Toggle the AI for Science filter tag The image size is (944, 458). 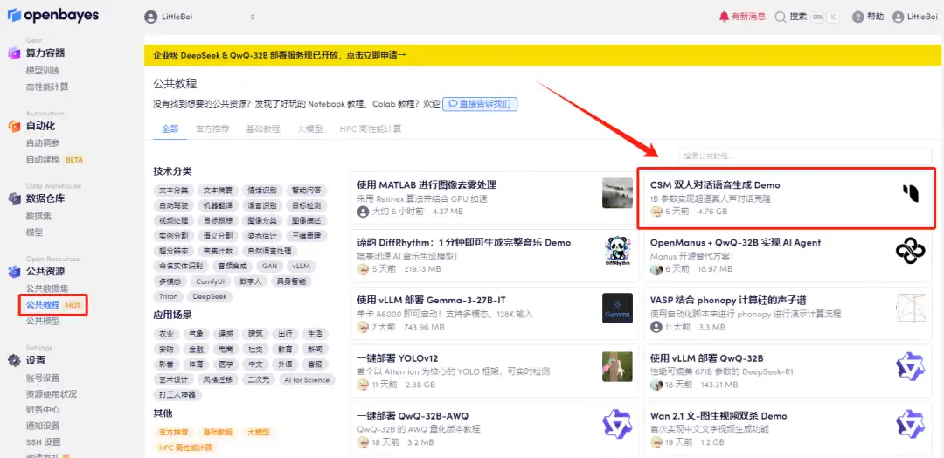[x=307, y=379]
